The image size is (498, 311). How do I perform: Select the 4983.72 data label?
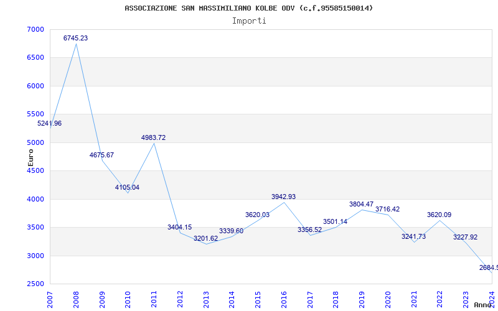153,137
